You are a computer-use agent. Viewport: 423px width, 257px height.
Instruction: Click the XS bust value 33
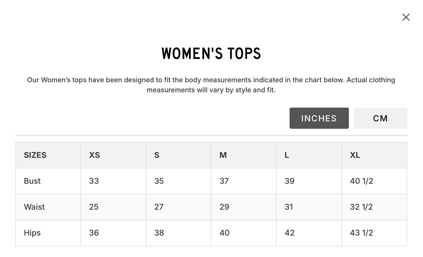point(94,181)
